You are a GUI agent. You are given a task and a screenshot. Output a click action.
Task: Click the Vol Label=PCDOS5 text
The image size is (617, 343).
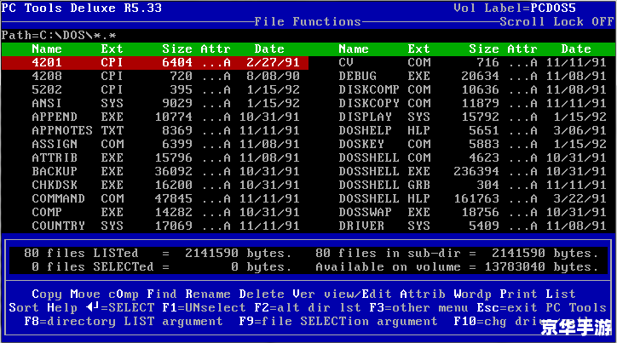click(515, 8)
